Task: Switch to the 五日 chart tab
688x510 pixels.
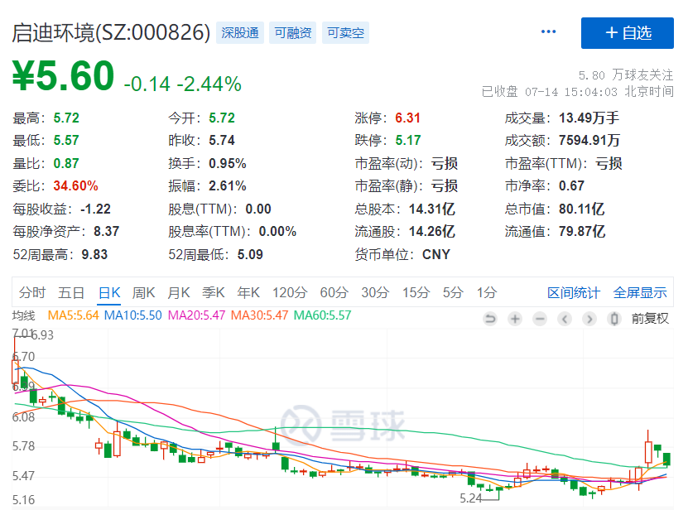Action: coord(71,292)
